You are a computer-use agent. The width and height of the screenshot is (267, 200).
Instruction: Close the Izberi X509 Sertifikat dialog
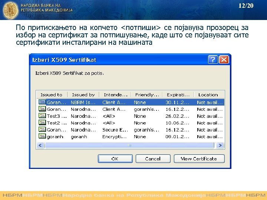pos(224,60)
